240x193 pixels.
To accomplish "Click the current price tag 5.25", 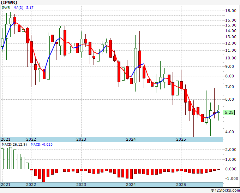I will click(x=229, y=112).
